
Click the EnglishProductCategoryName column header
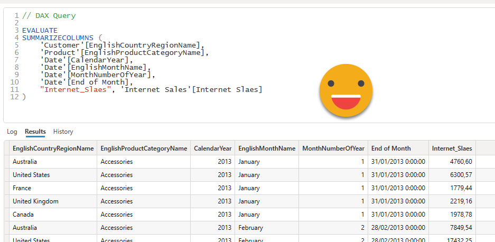pos(144,148)
